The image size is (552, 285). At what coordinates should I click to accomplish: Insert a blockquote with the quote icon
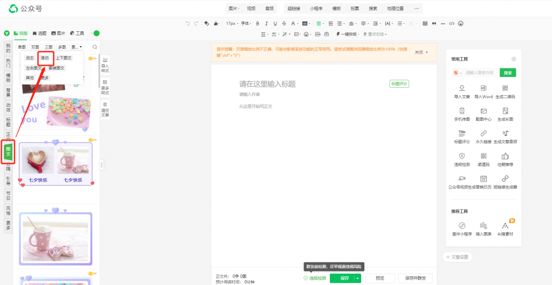click(x=434, y=24)
